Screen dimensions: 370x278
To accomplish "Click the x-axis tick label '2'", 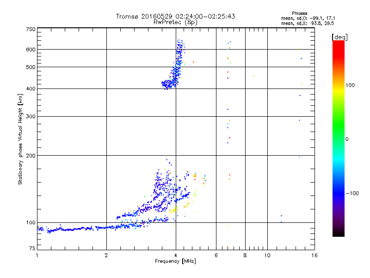I will coord(106,255).
